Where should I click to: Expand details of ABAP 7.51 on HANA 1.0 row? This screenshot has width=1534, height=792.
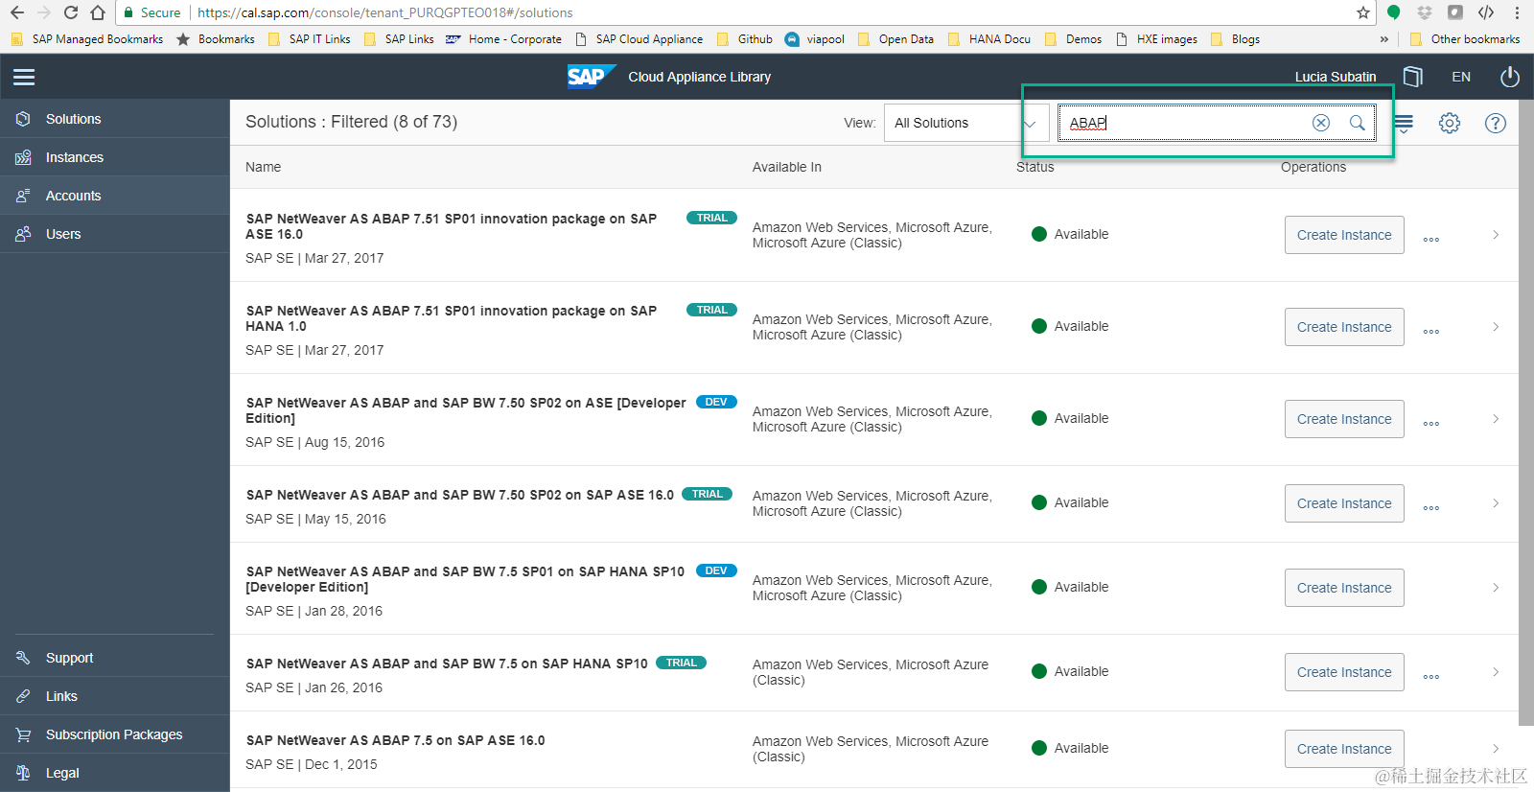pos(1496,327)
